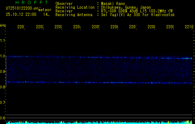Click the 2210 time axis label

188,27
